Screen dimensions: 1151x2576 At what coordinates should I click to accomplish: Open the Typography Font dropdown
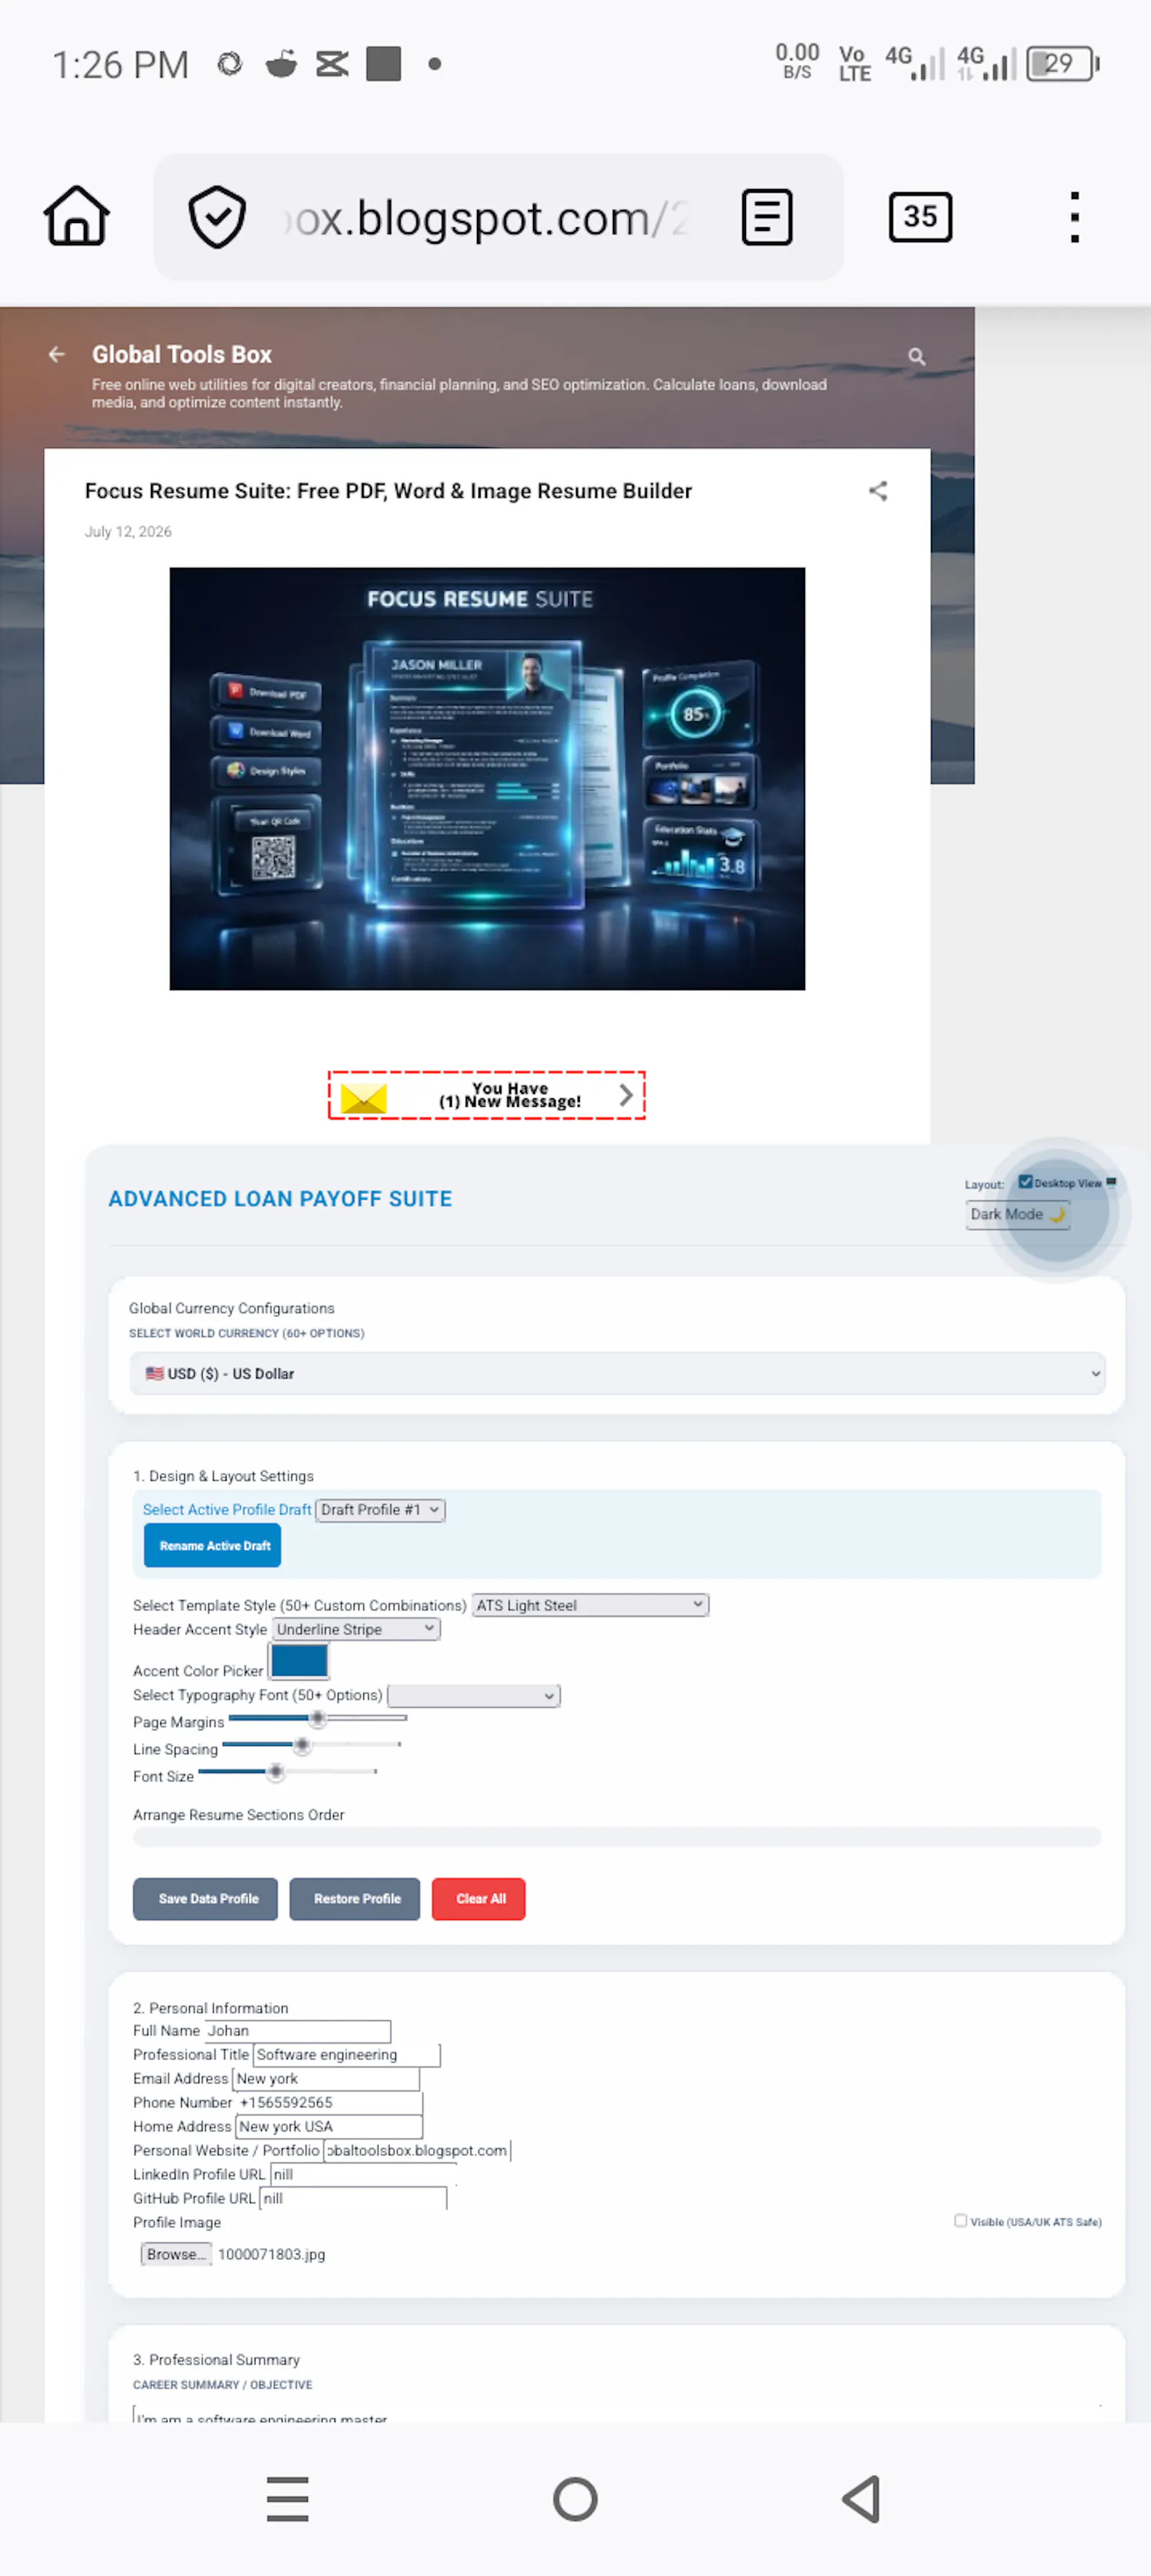coord(473,1695)
